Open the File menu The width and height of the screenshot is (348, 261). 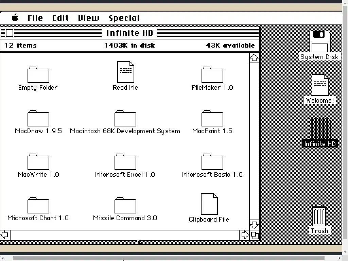[35, 18]
